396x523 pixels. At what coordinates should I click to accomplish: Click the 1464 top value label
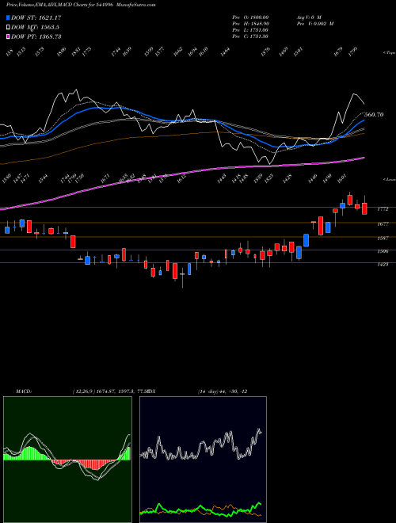coord(225,52)
